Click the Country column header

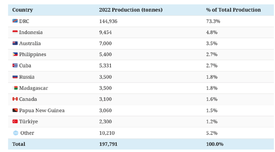[22, 10]
